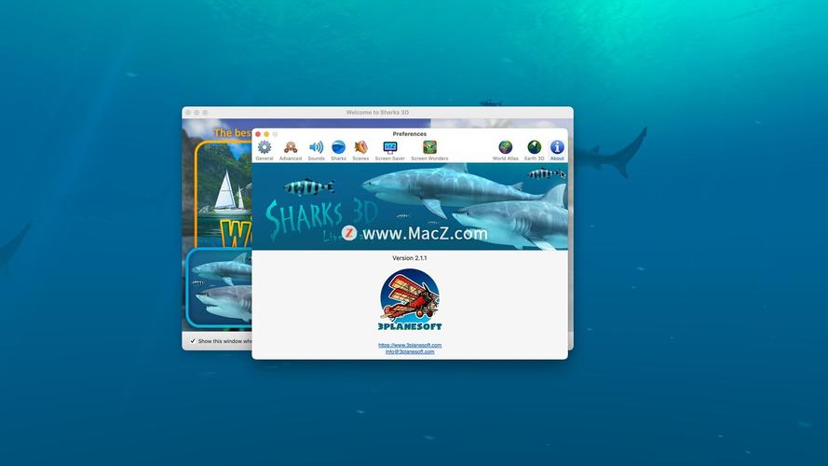Viewport: 828px width, 466px height.
Task: Open the https://www.3planesoft.com link
Action: coord(410,345)
